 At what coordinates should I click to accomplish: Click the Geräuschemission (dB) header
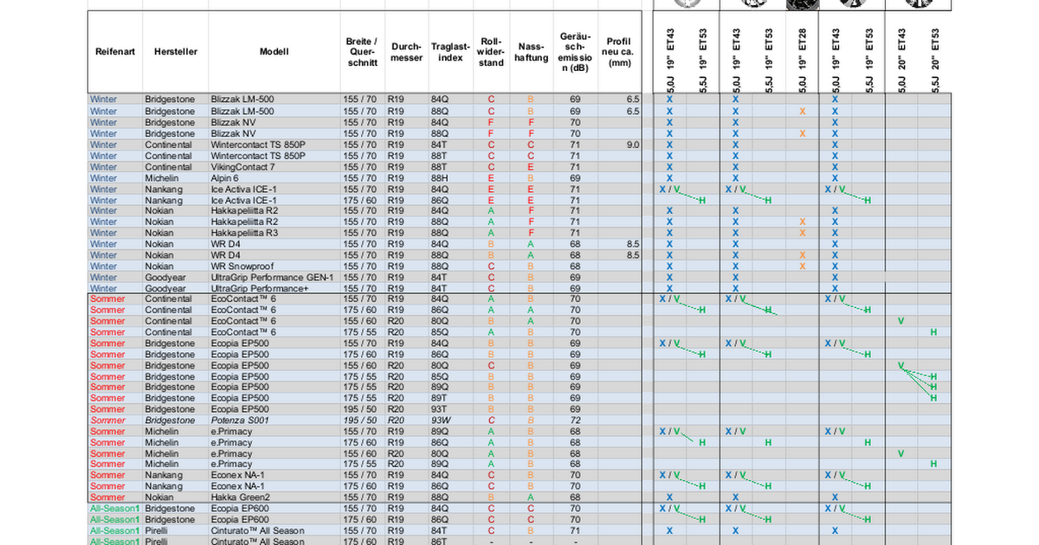(x=575, y=52)
